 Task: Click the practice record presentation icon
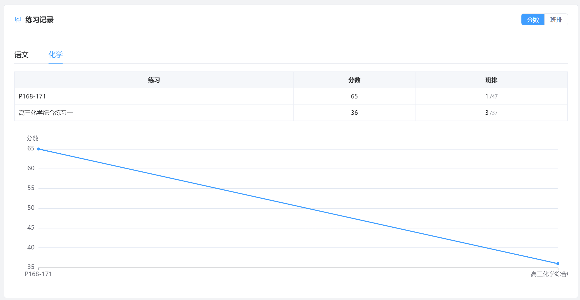click(x=18, y=20)
